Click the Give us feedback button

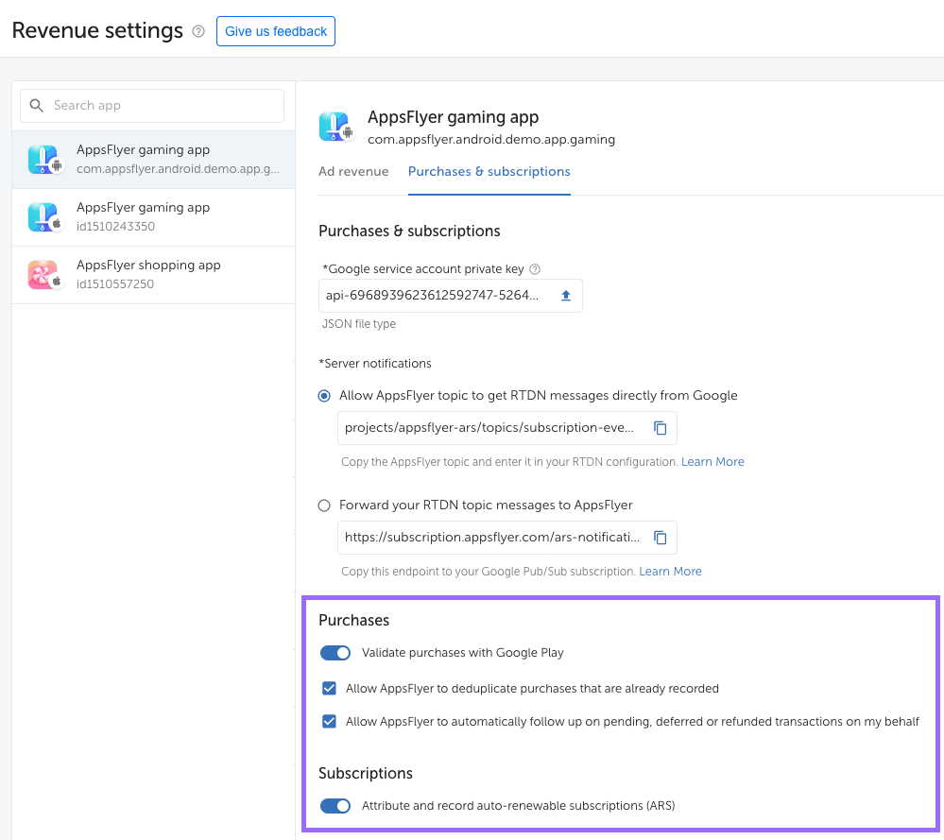point(276,31)
